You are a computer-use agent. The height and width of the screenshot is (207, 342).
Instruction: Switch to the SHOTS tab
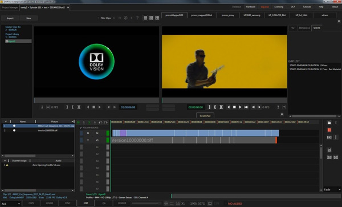pyautogui.click(x=317, y=28)
